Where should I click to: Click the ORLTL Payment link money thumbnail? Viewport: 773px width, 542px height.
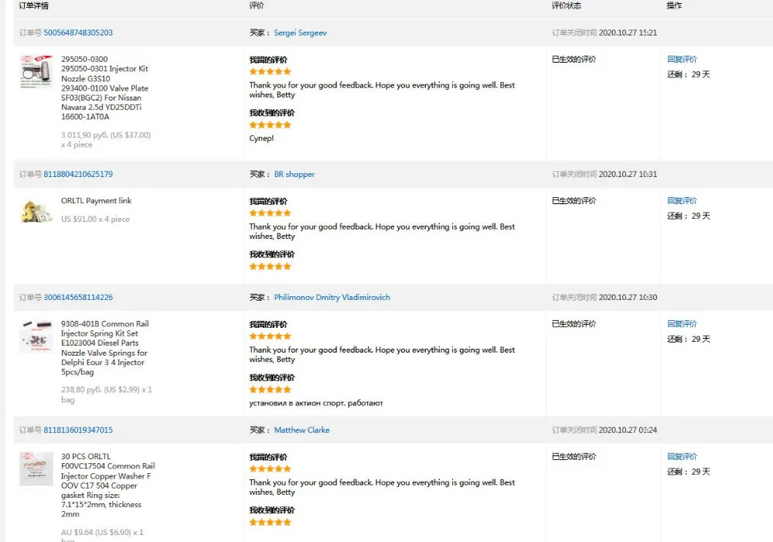pos(36,211)
